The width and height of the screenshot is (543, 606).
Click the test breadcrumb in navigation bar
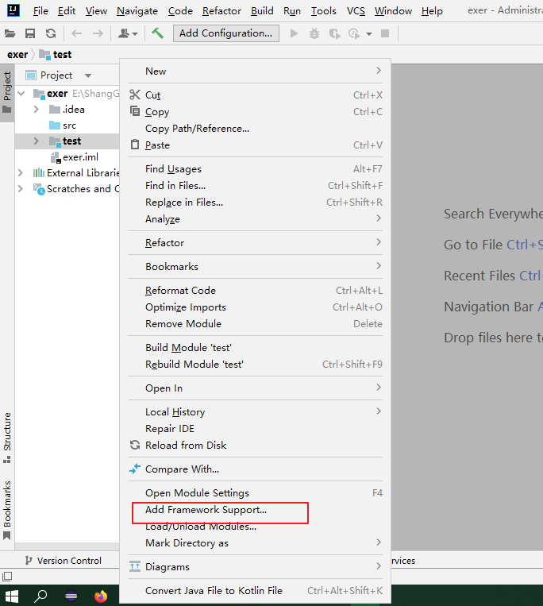click(56, 55)
